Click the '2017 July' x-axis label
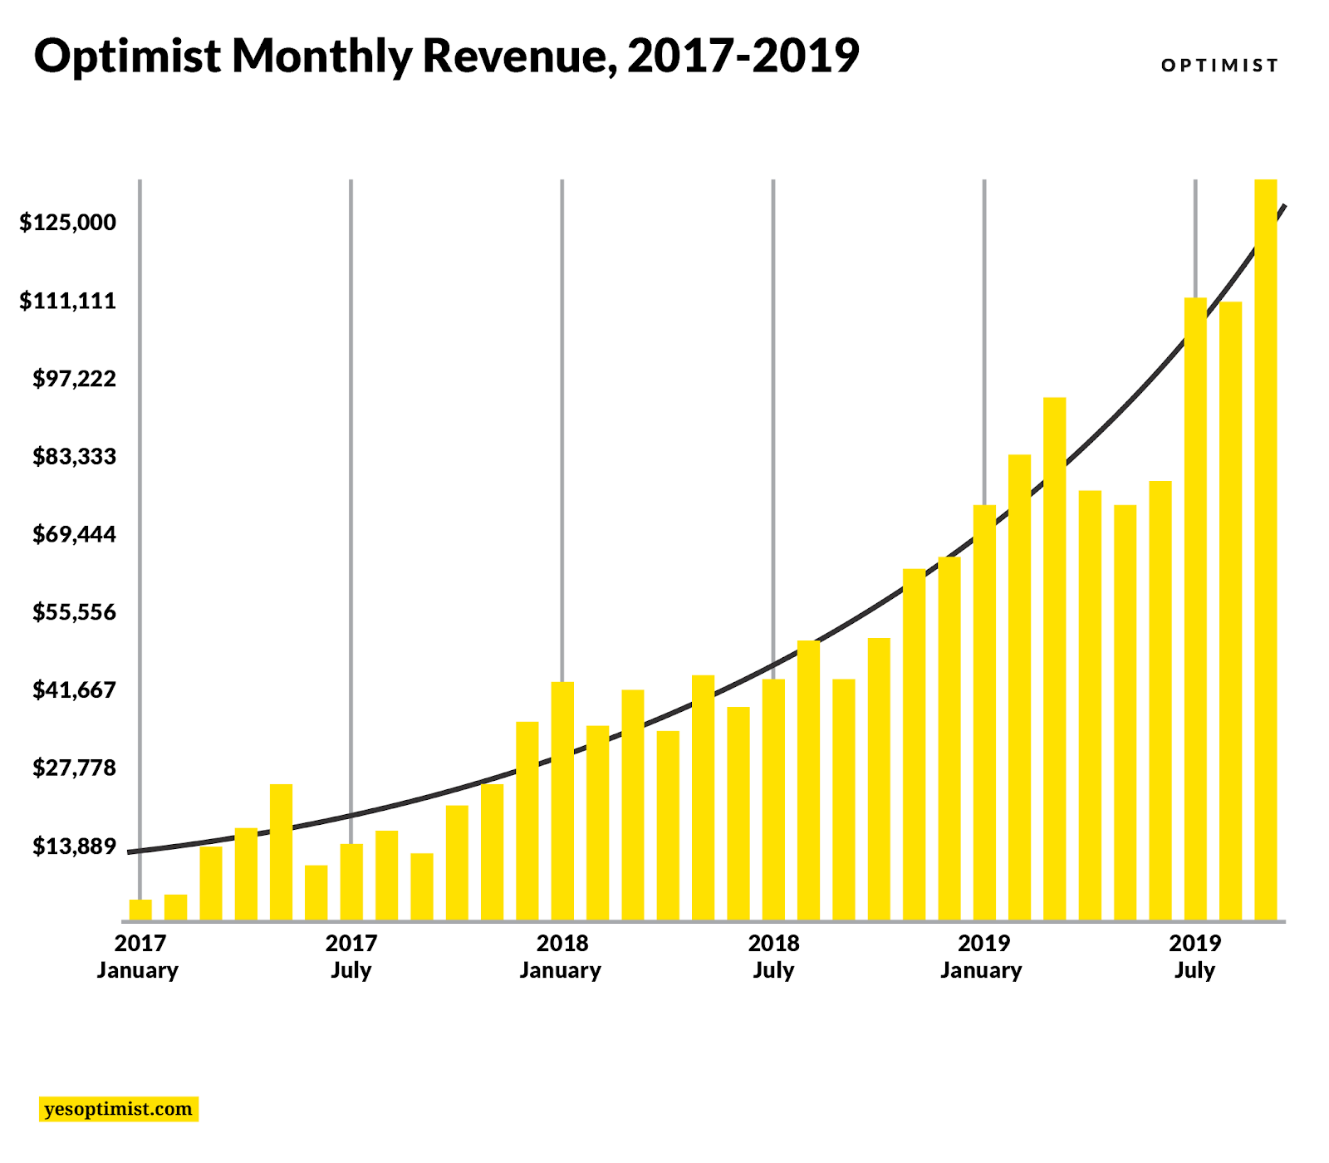 point(351,956)
